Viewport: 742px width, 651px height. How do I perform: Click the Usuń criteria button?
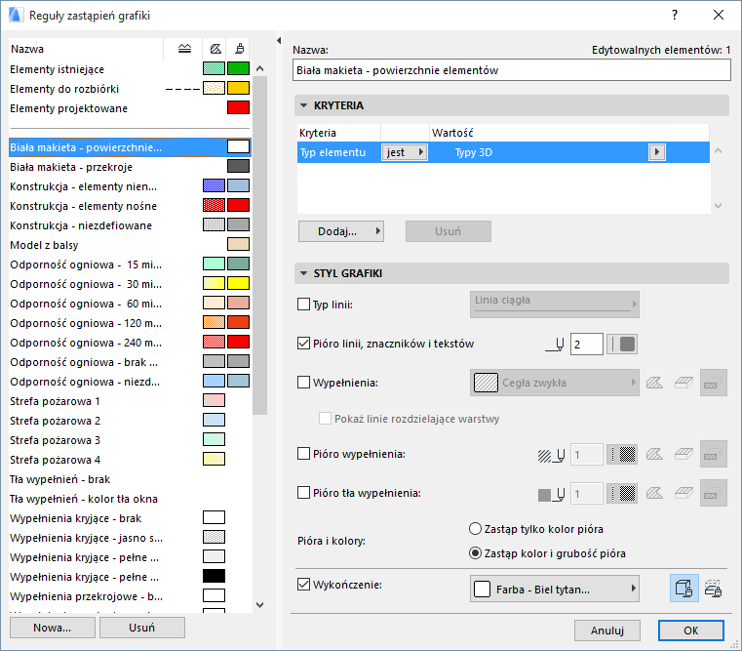[x=449, y=231]
